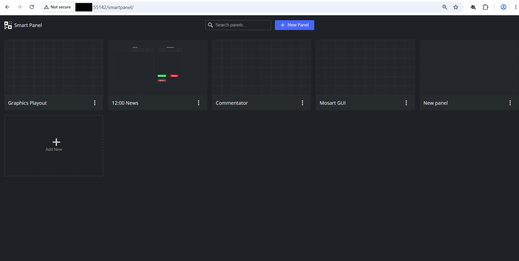Open the Mosart GUI panel thumbnail

(365, 68)
